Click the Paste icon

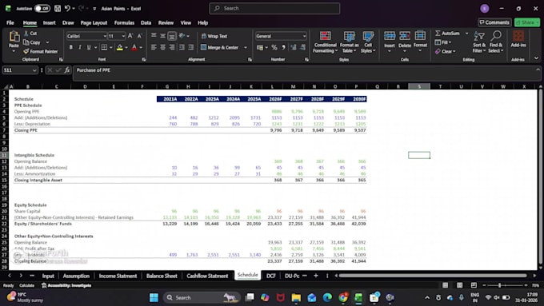pyautogui.click(x=14, y=36)
